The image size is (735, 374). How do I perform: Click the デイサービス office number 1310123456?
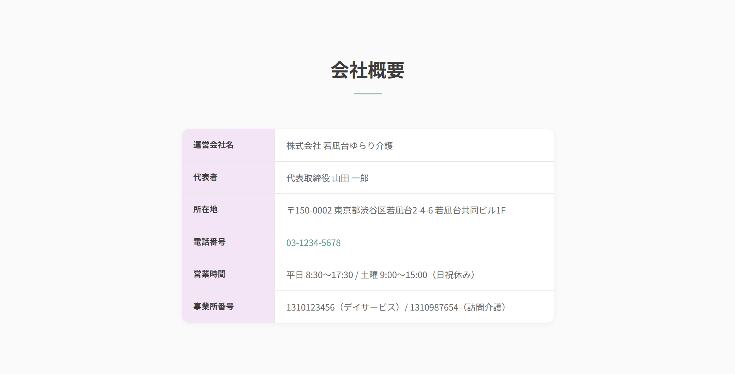pyautogui.click(x=311, y=307)
